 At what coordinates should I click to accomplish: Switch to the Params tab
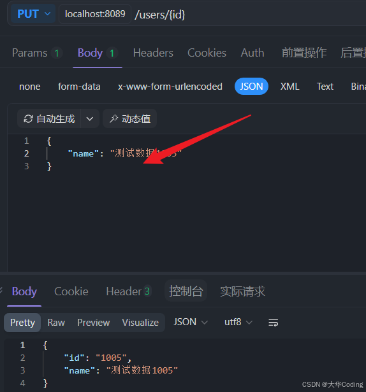click(x=37, y=53)
